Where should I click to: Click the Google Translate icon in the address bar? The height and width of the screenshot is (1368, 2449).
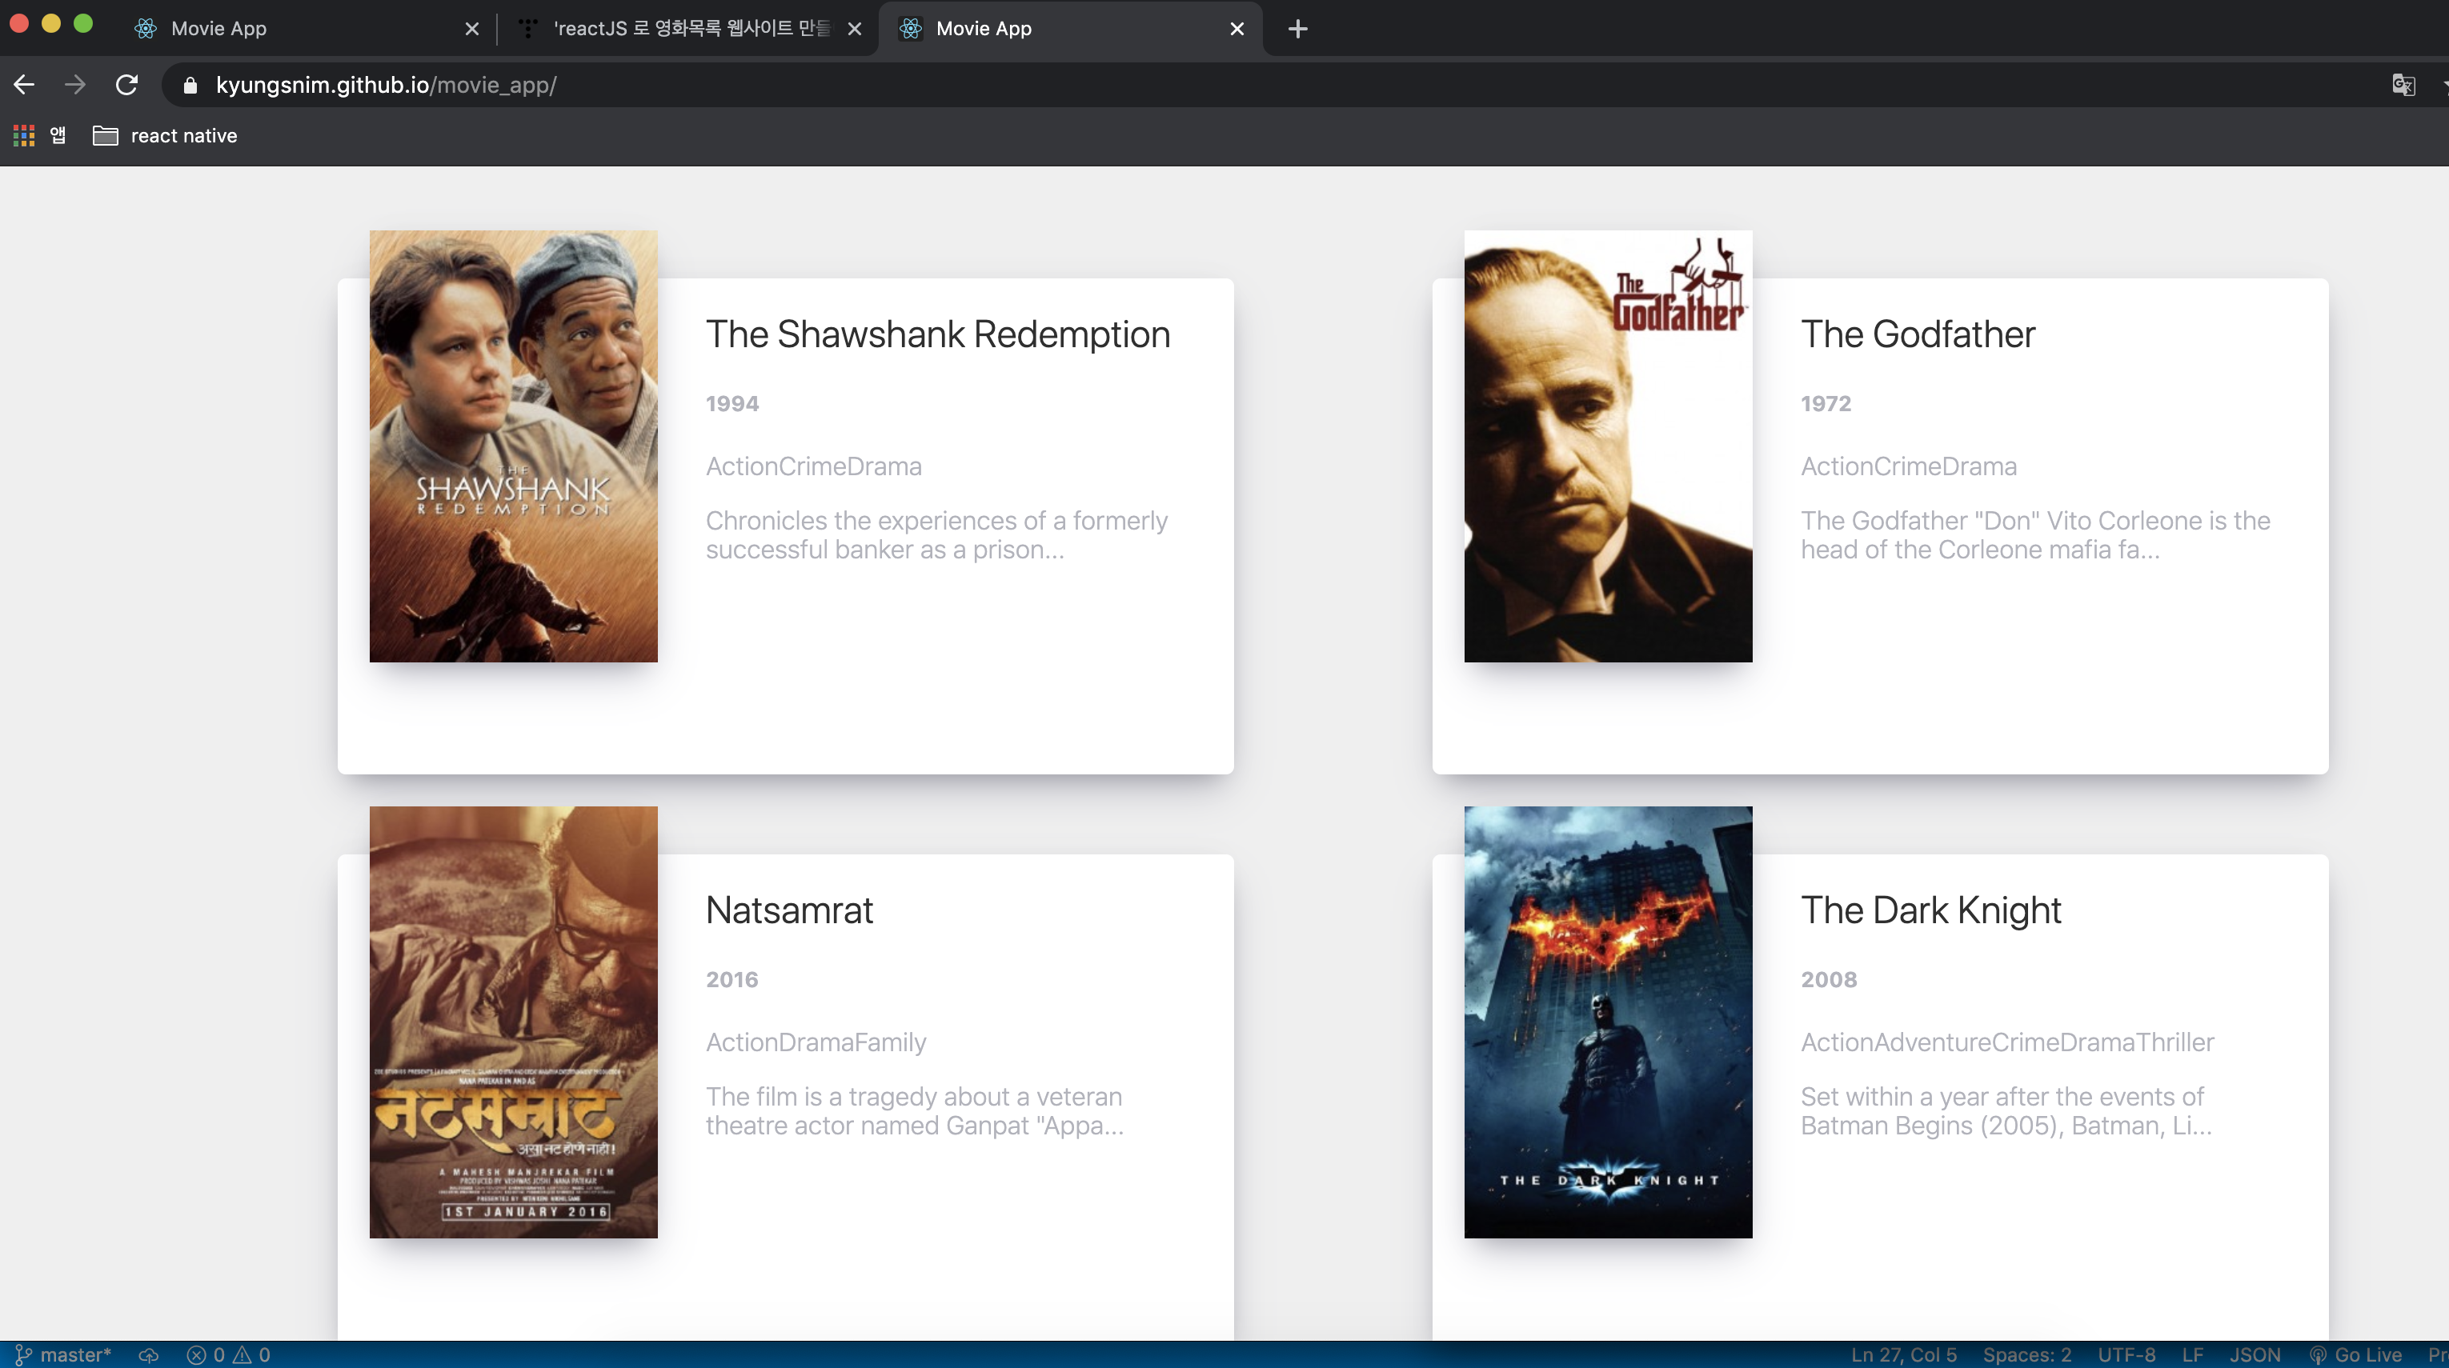tap(2403, 86)
